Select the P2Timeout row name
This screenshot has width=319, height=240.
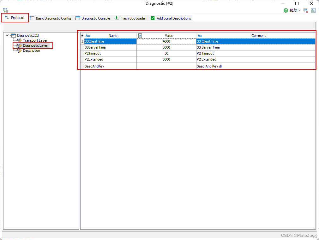(x=110, y=53)
